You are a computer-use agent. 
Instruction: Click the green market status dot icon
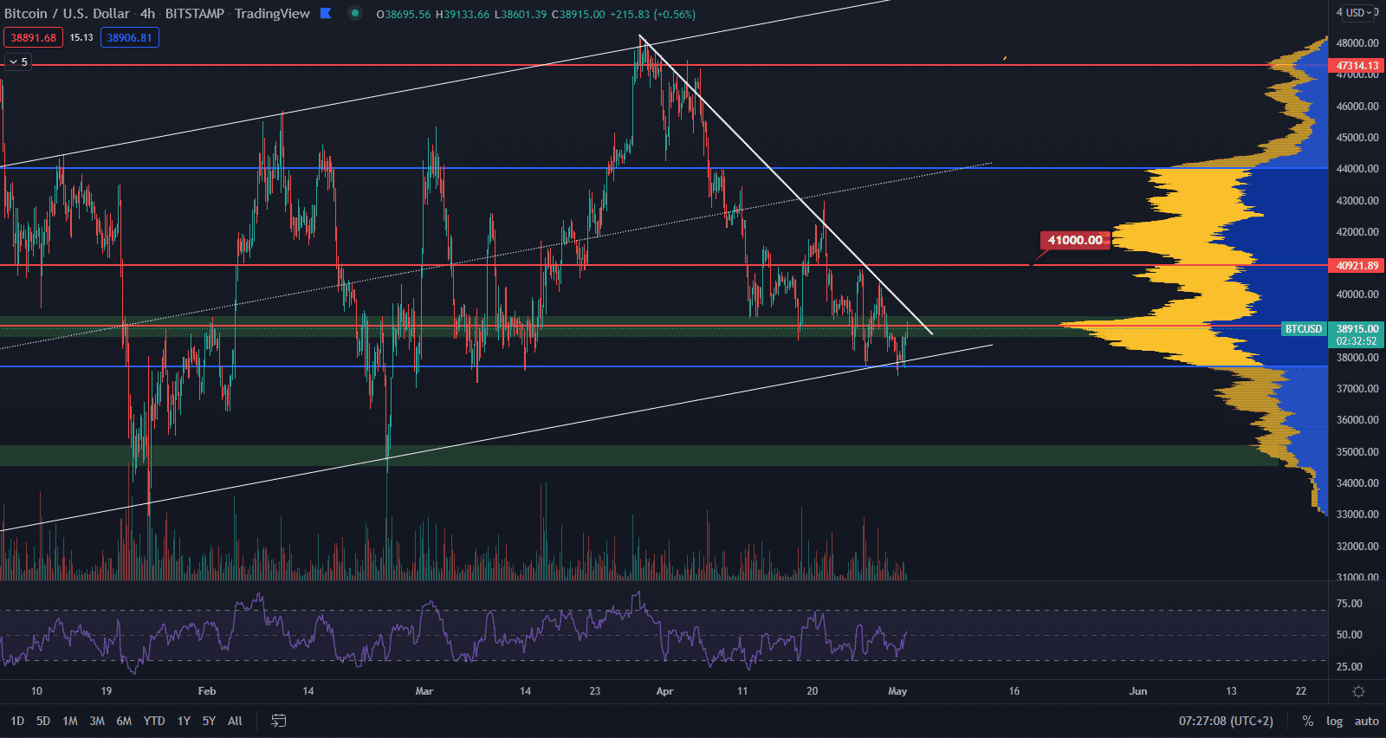pyautogui.click(x=354, y=14)
